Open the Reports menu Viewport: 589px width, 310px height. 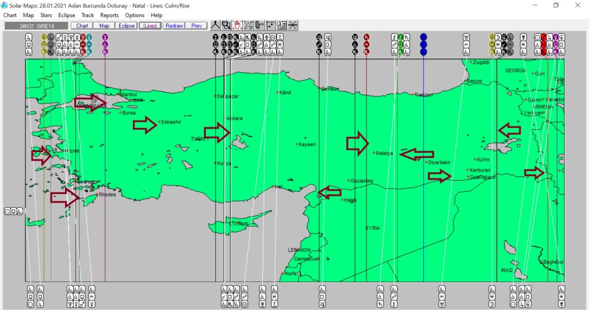coord(109,15)
